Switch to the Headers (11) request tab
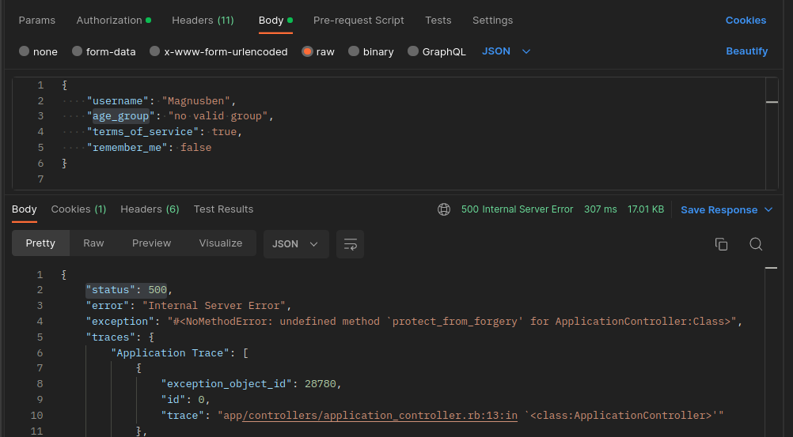The width and height of the screenshot is (793, 437). point(203,21)
